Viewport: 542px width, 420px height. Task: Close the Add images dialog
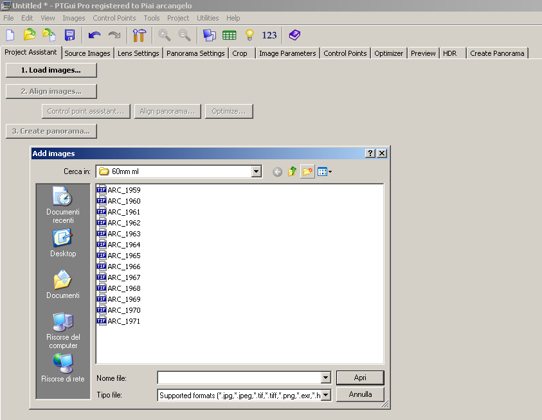point(382,153)
